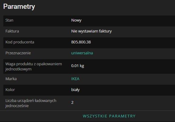The width and height of the screenshot is (175, 122).
Task: Select the 'Nie wystawiam faktury' value
Action: (x=91, y=31)
